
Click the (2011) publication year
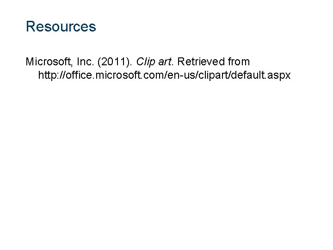click(113, 62)
